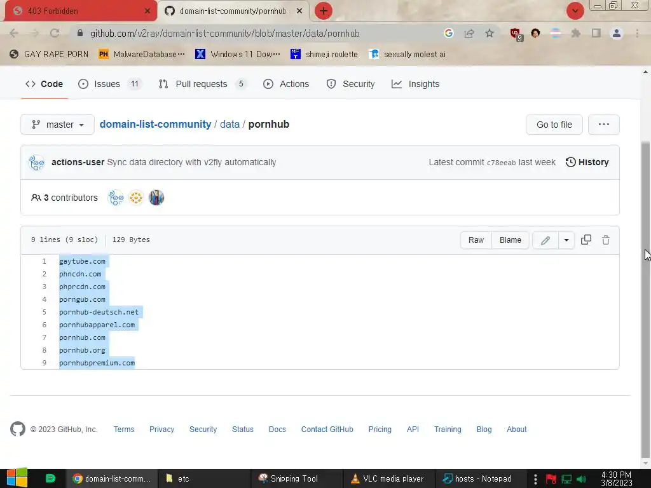Open the Privacy footer link
This screenshot has width=651, height=488.
pos(161,430)
